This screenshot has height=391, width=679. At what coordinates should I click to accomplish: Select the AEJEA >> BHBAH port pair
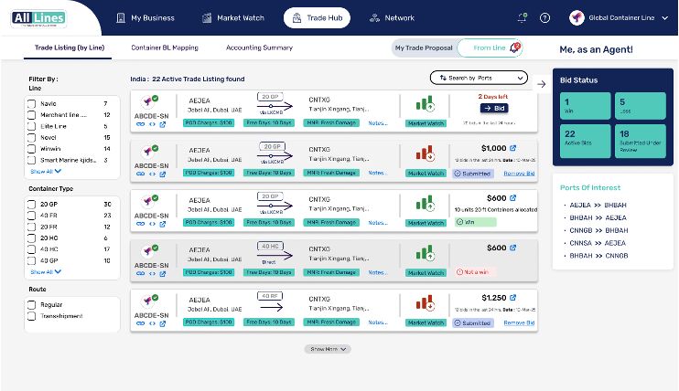tap(598, 205)
